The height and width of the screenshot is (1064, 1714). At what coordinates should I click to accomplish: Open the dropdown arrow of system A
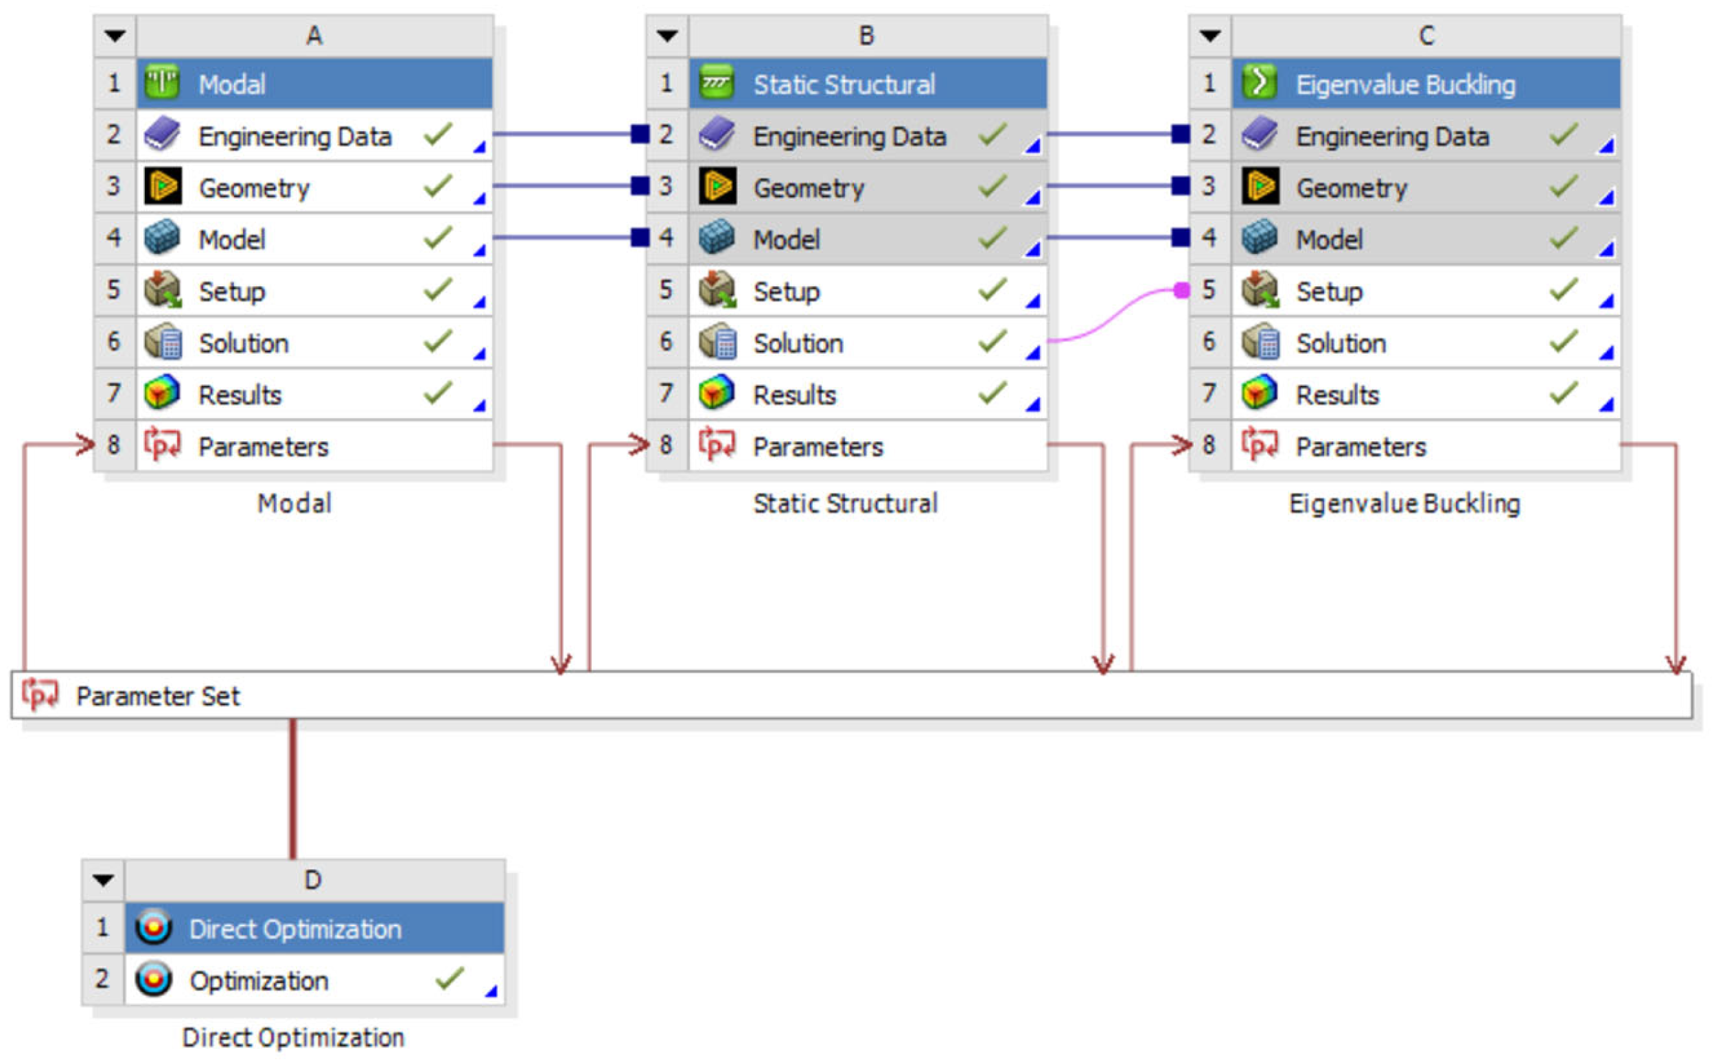[x=115, y=35]
